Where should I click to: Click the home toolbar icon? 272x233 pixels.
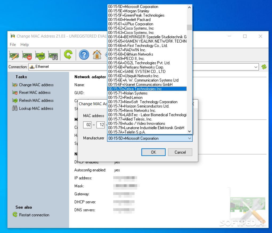97,55
